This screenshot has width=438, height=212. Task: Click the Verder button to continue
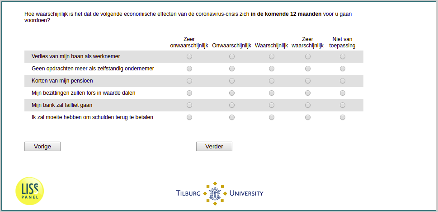(x=214, y=147)
